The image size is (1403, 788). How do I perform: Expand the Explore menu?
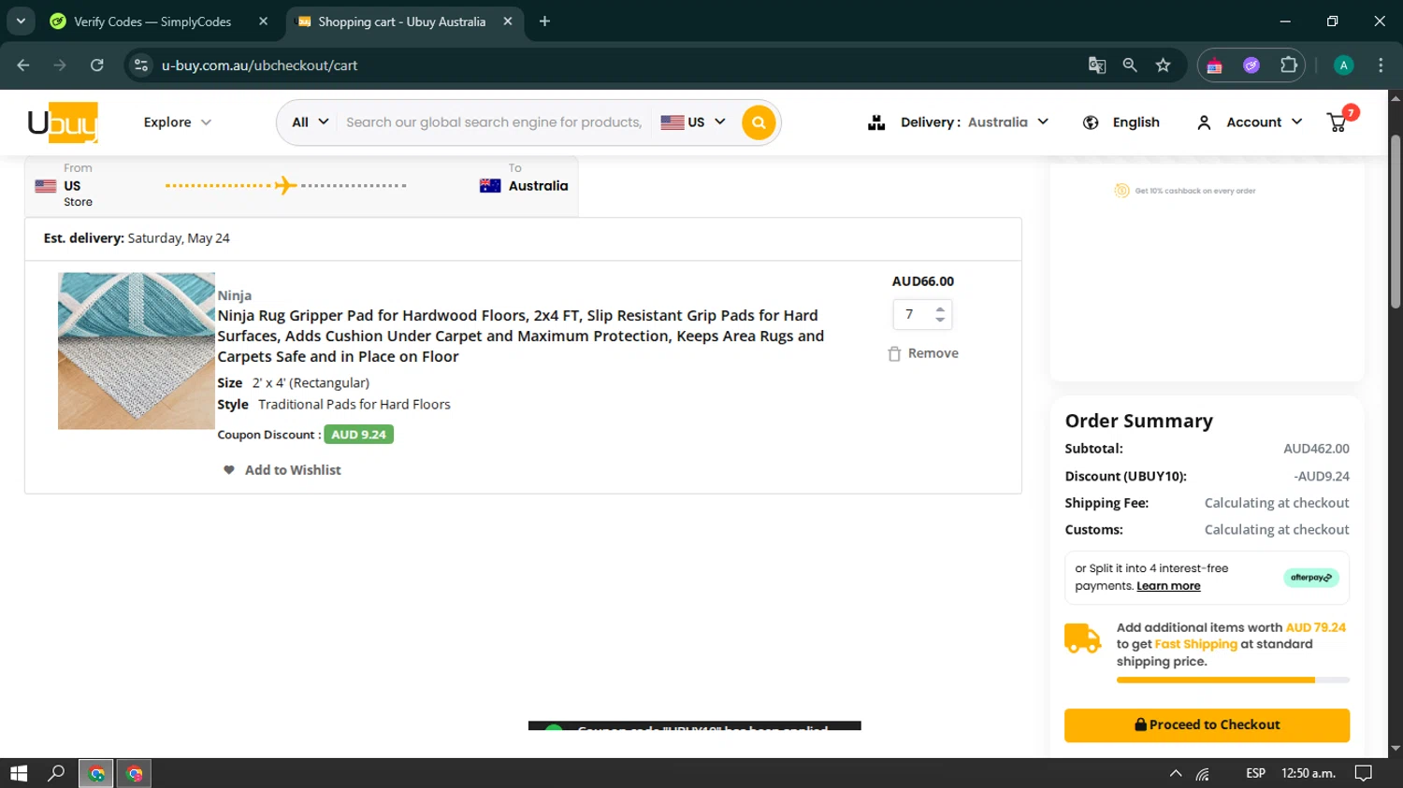[178, 122]
